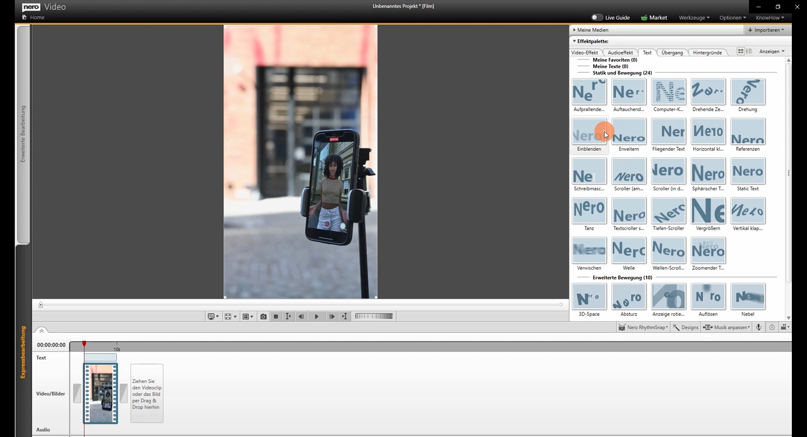Screen dimensions: 807x437
Task: Toggle the Live Guide switch
Action: pos(597,18)
